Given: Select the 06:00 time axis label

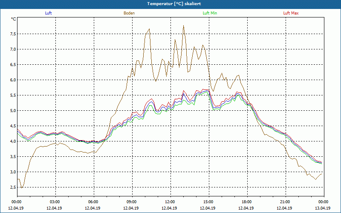Looking at the screenshot, I should click(93, 201).
